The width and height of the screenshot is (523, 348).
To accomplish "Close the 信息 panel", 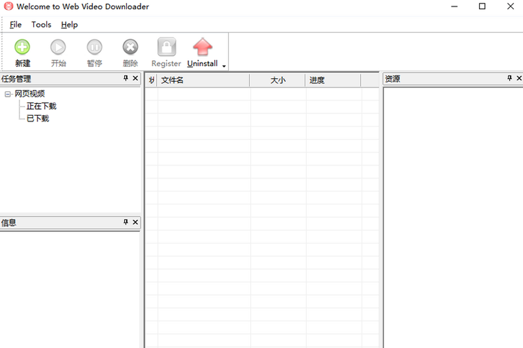I will 136,222.
